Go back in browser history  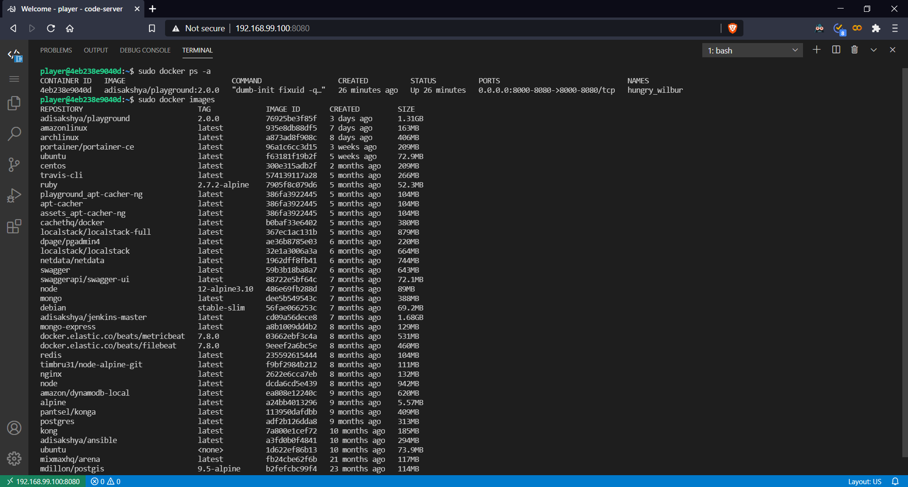click(x=13, y=28)
